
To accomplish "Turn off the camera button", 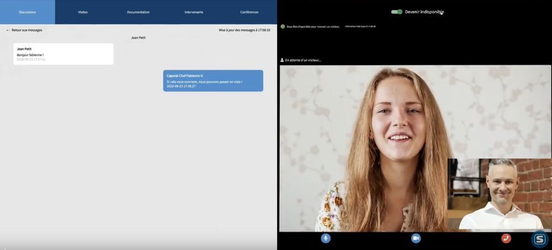I will click(x=416, y=238).
